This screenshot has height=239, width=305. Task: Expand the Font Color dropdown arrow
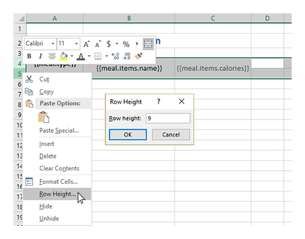[x=89, y=56]
